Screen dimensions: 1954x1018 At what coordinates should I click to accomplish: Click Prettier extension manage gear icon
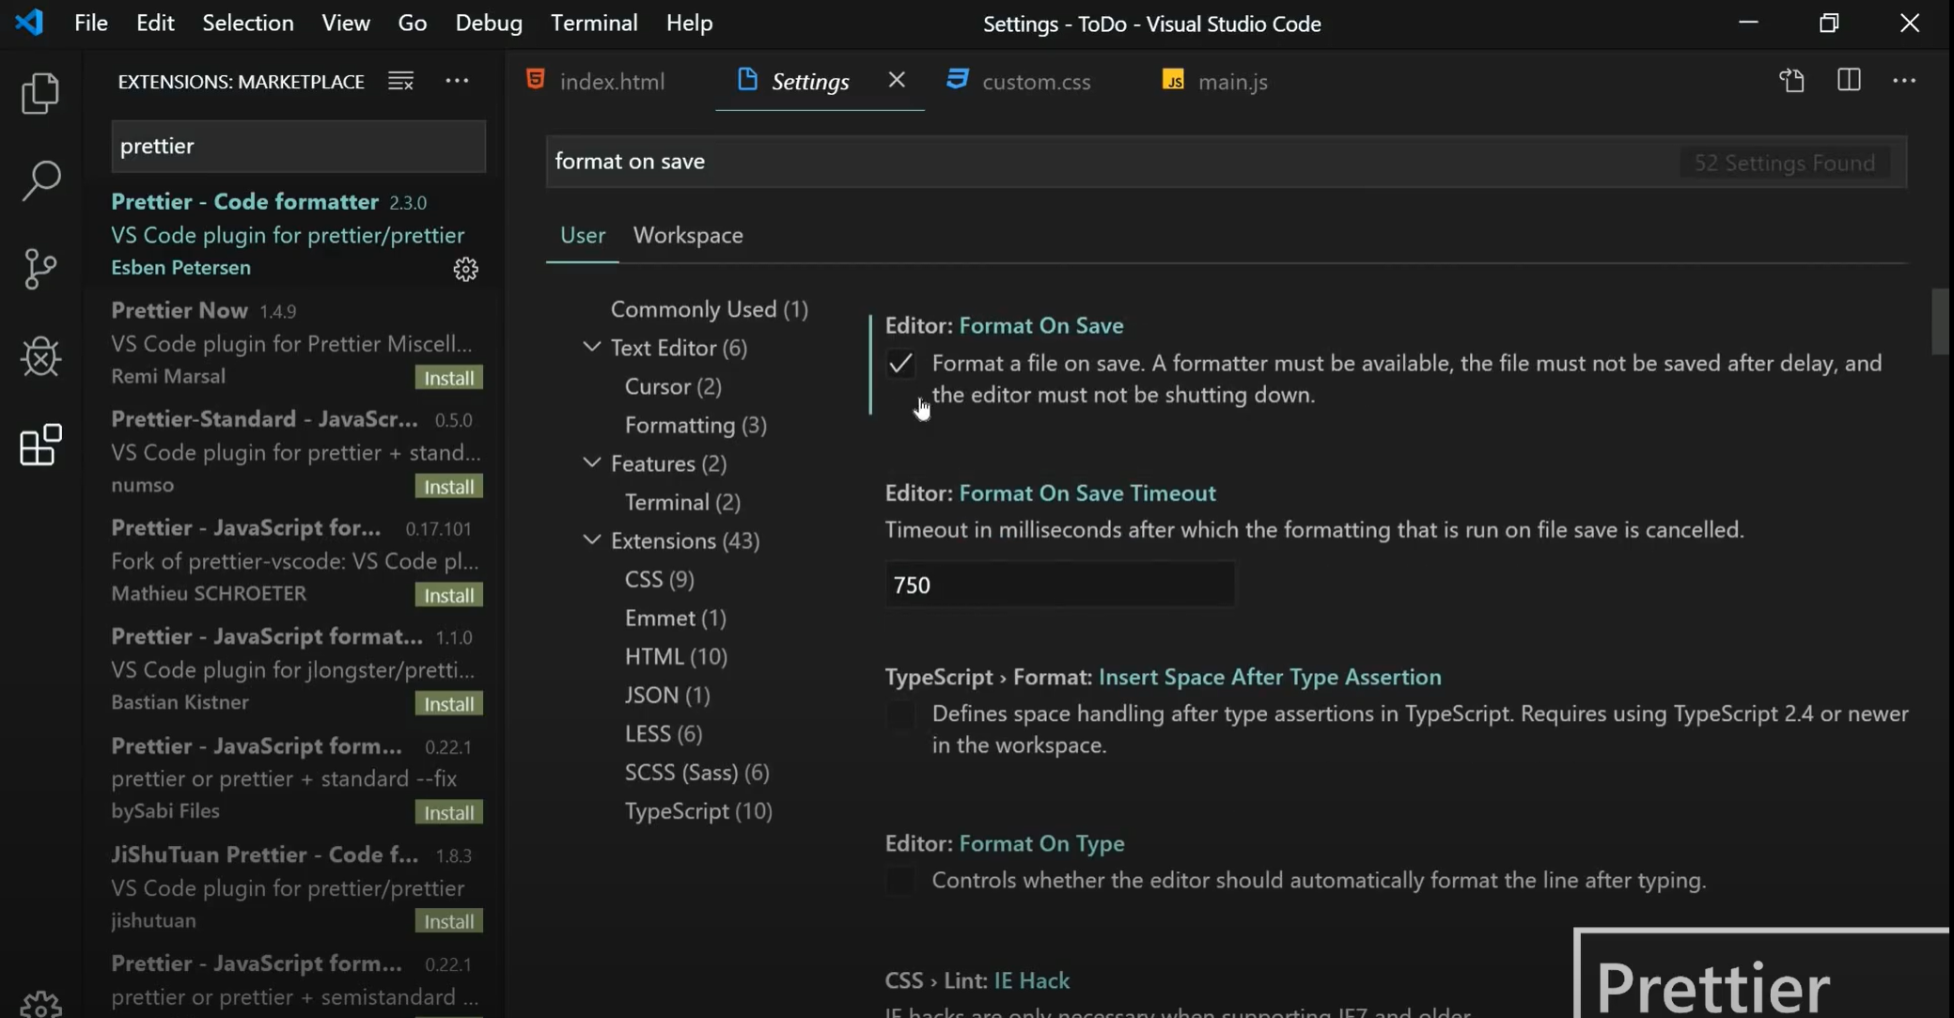point(465,270)
